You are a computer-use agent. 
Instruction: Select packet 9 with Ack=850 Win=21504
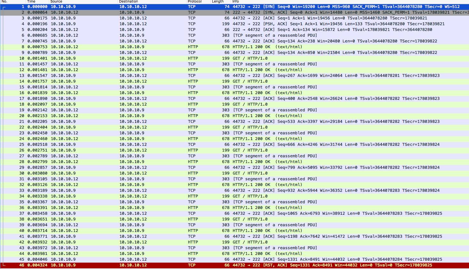click(x=234, y=53)
